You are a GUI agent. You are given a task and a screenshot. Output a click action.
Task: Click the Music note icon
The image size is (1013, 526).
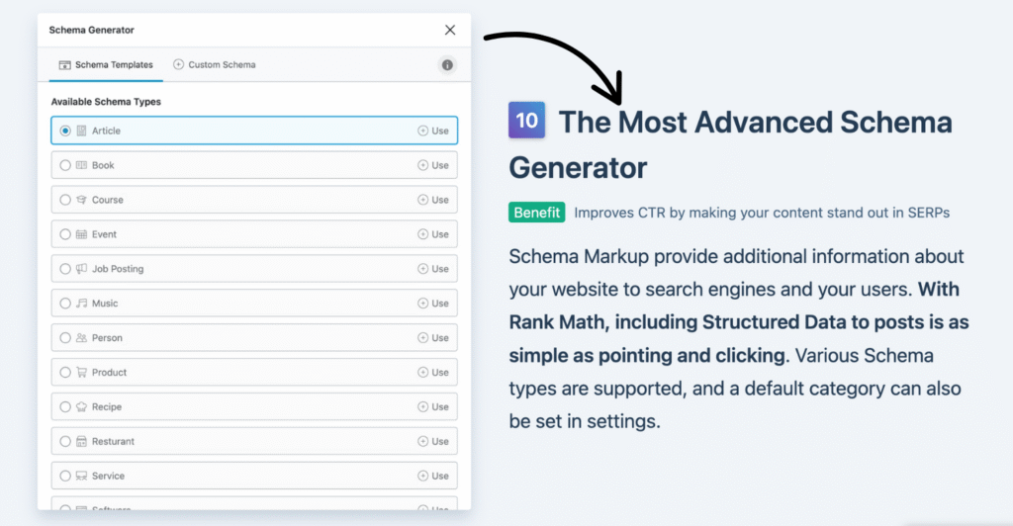click(x=81, y=304)
